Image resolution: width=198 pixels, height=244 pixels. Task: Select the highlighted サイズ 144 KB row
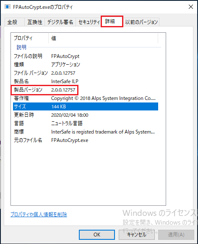(86, 107)
